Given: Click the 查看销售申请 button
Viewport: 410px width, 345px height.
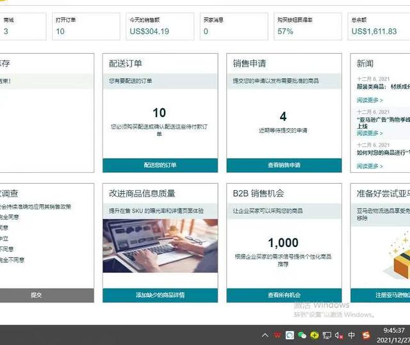Looking at the screenshot, I should click(x=284, y=165).
